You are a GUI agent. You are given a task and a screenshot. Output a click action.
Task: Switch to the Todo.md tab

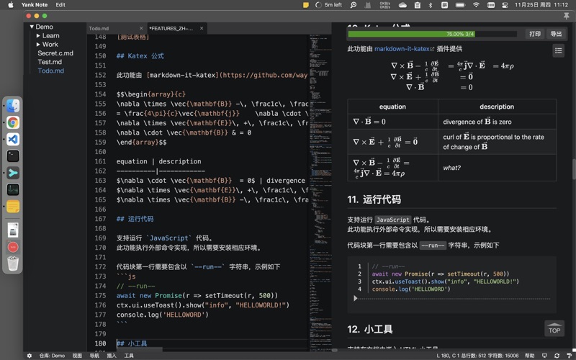(99, 29)
